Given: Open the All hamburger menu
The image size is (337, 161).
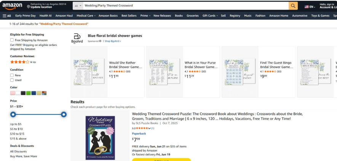Looking at the screenshot, I should point(6,16).
